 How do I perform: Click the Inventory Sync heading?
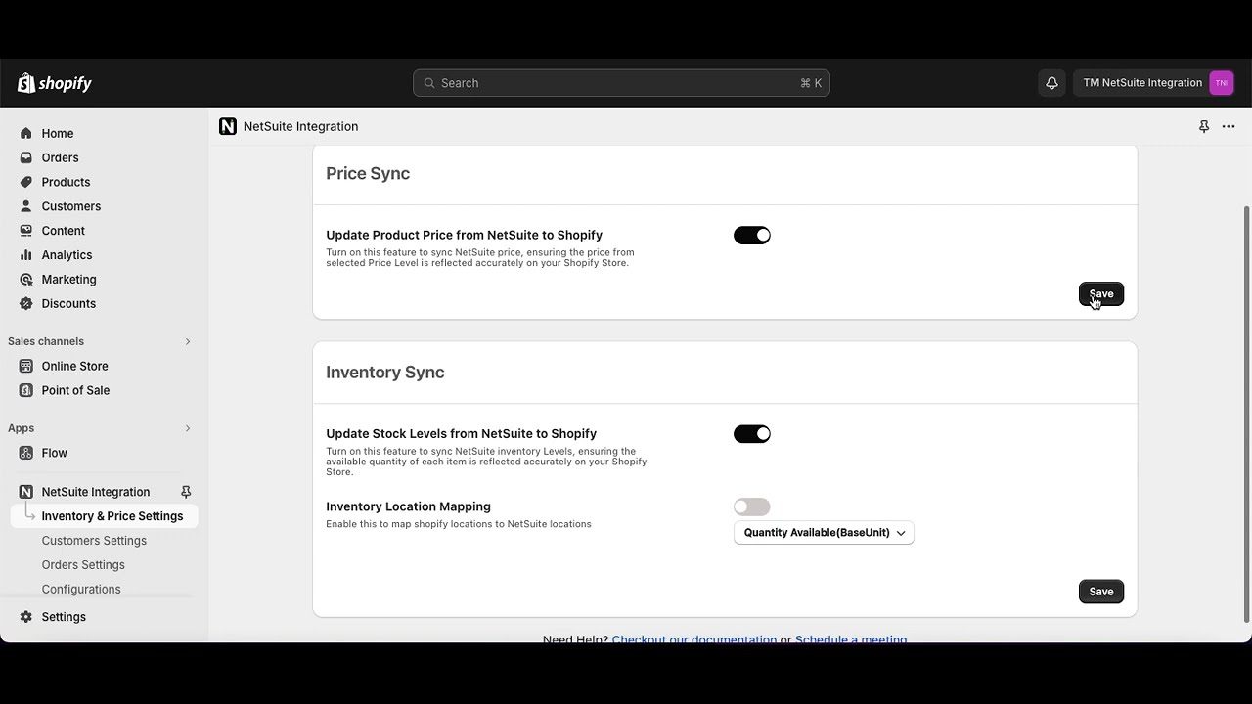click(x=385, y=373)
